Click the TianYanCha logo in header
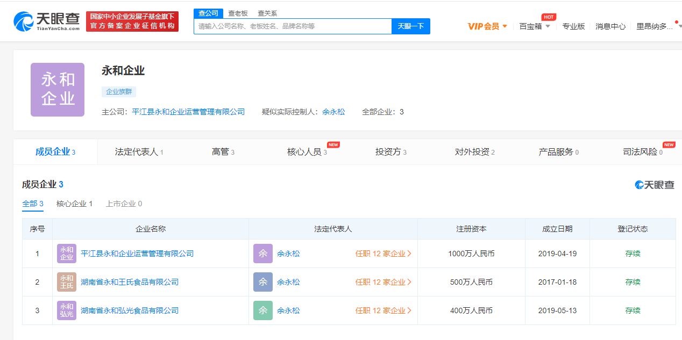The height and width of the screenshot is (340, 682). pos(46,21)
